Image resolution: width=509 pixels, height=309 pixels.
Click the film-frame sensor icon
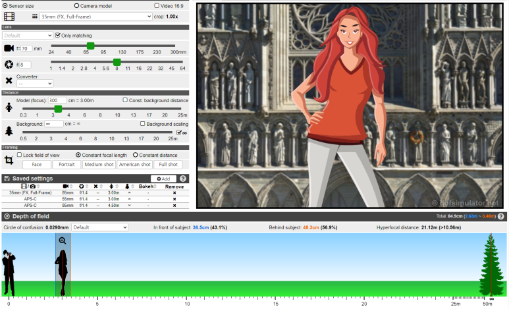click(9, 16)
